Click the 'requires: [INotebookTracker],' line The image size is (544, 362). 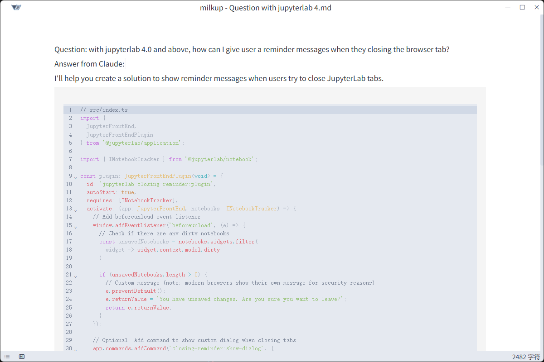(132, 200)
